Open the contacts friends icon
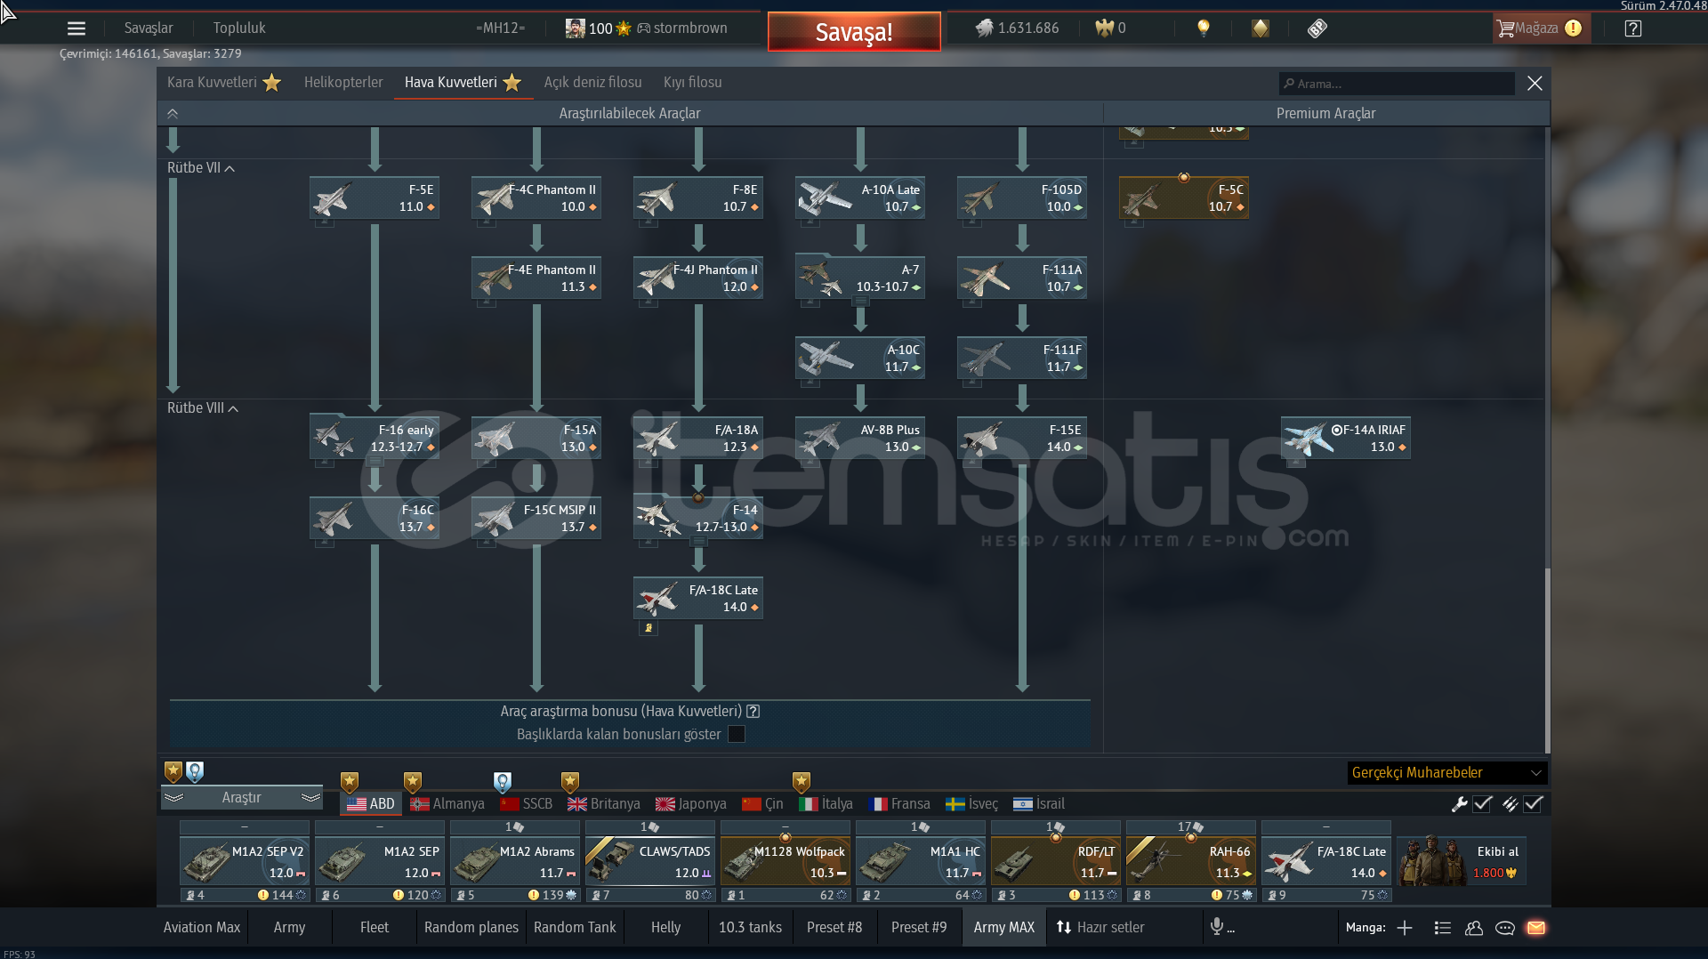 (1474, 928)
